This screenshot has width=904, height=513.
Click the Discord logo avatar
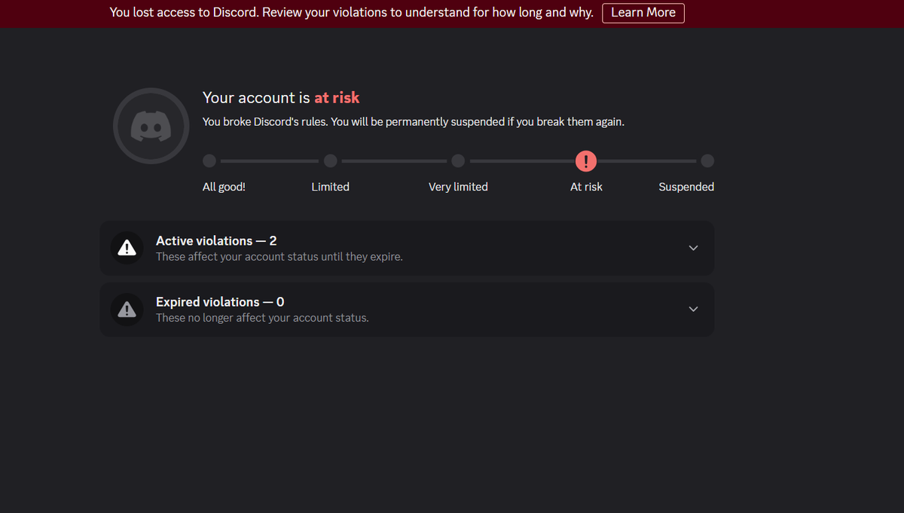pos(151,126)
